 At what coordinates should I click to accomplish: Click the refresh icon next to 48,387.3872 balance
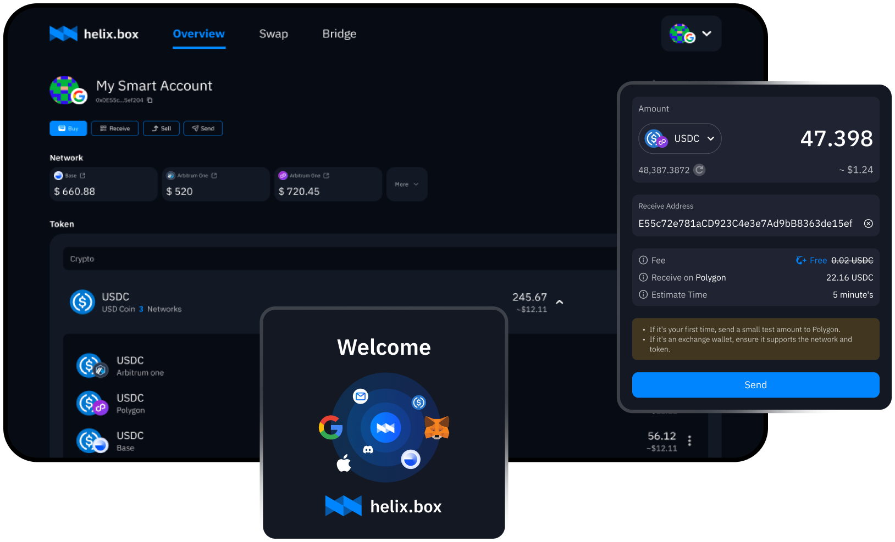tap(699, 170)
